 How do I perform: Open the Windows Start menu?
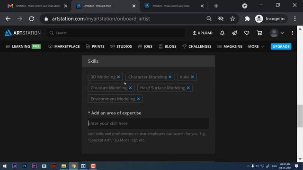click(5, 166)
